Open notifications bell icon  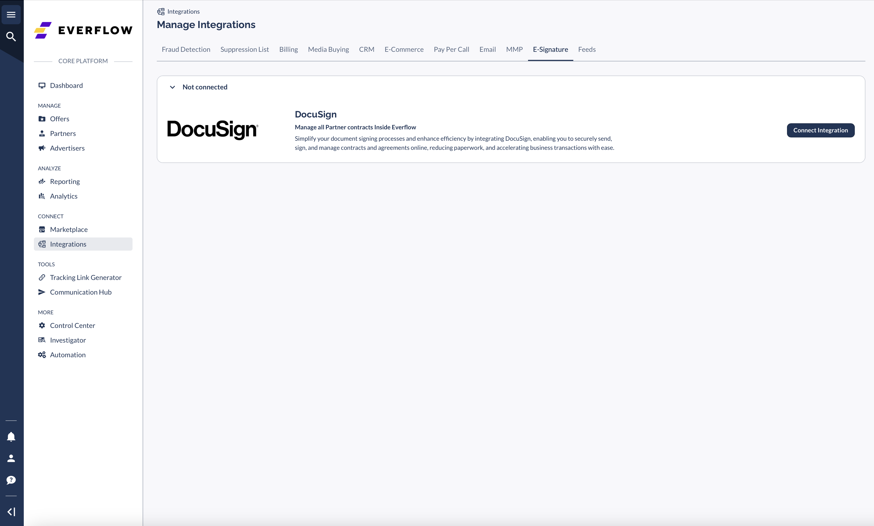(x=11, y=437)
